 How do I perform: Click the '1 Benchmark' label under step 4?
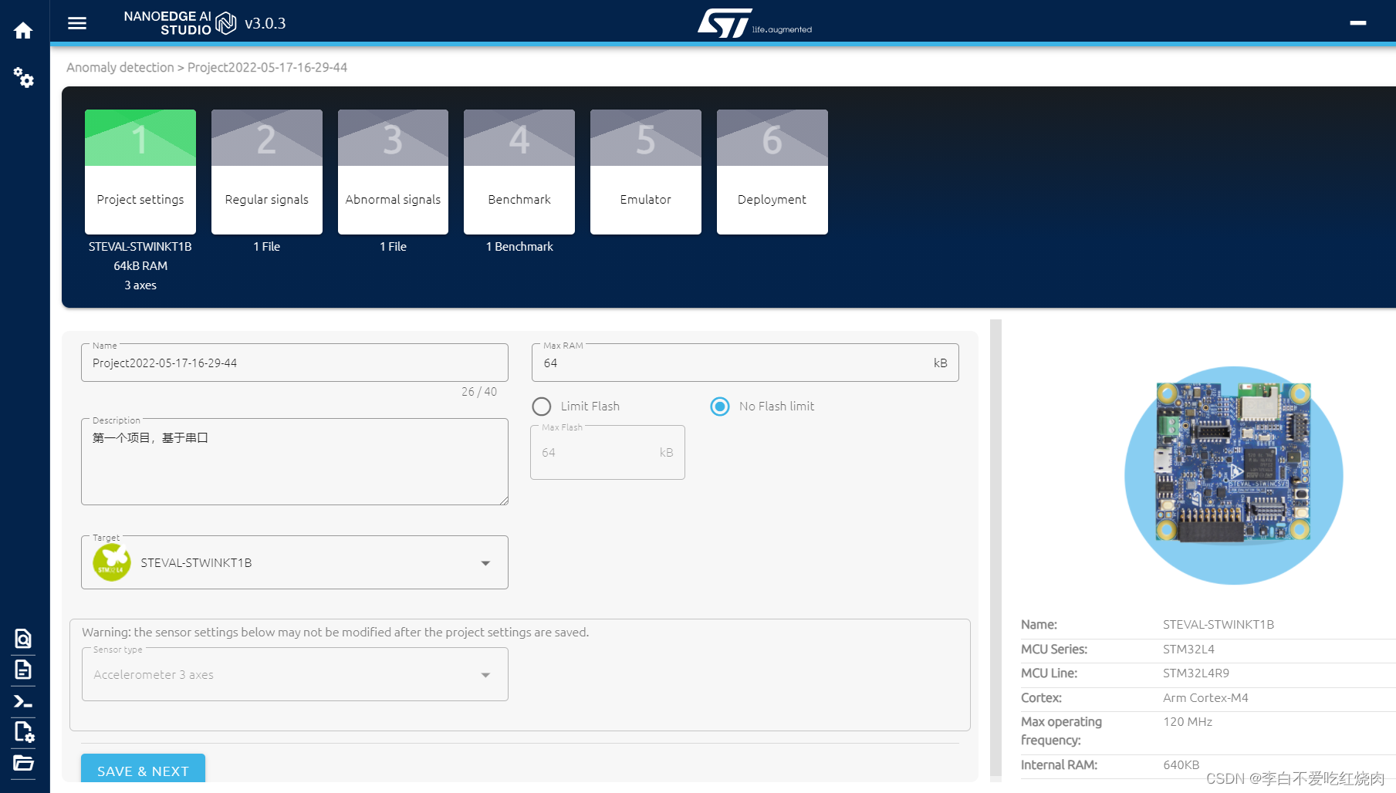pos(519,246)
